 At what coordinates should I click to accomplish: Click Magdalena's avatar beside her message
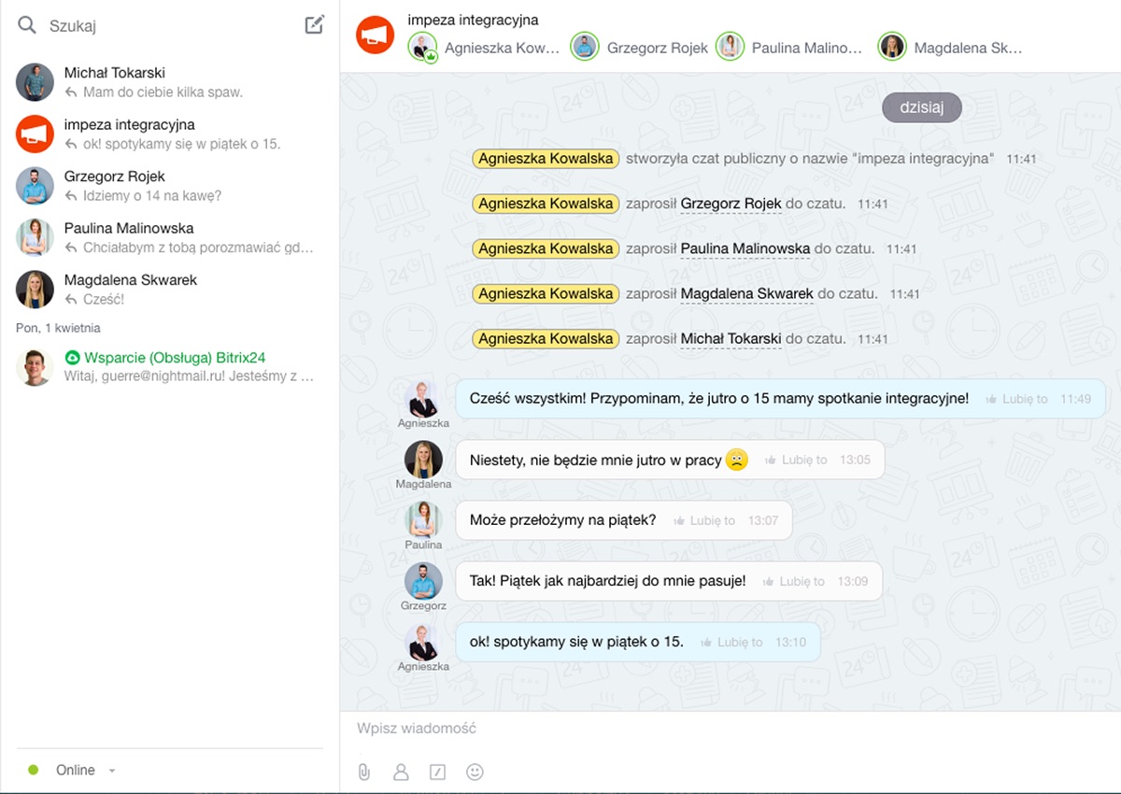(423, 460)
